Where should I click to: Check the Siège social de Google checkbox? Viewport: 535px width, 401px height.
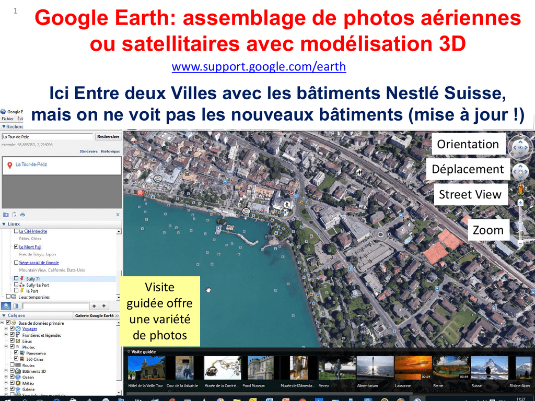point(16,262)
